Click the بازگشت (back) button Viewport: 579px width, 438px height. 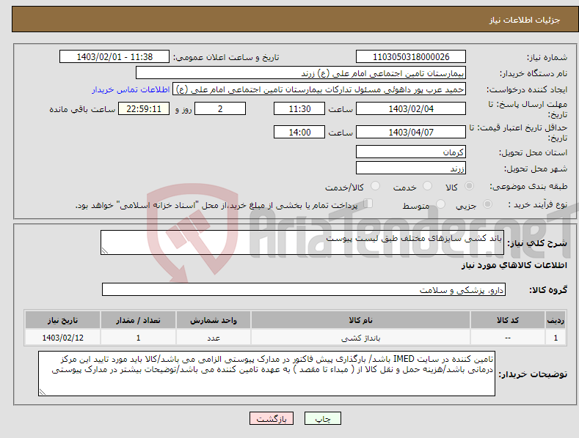(272, 418)
